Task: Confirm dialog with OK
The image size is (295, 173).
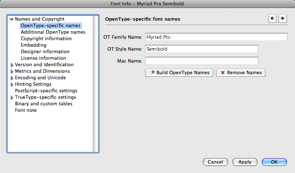Action: (274, 162)
